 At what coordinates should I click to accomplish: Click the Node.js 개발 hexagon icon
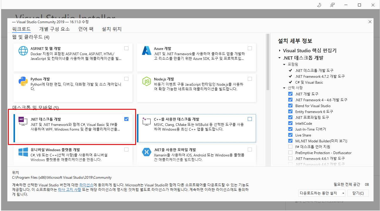[x=147, y=81]
